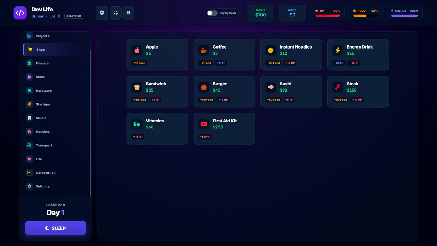
Task: Click the Skills brain icon in sidebar
Action: 29,77
